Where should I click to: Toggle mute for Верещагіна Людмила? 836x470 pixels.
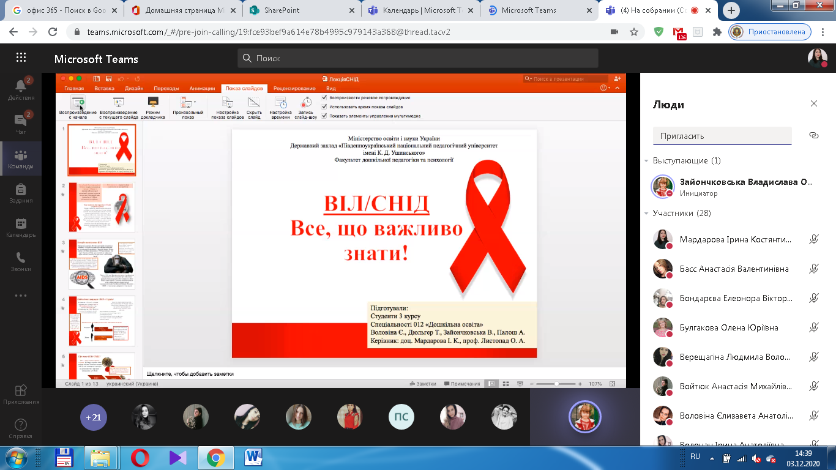(813, 357)
